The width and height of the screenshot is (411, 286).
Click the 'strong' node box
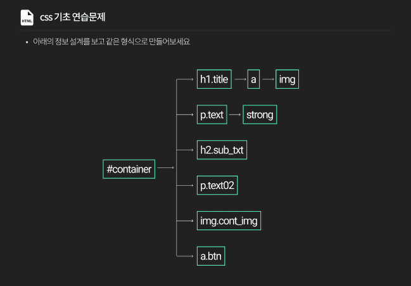coord(260,115)
